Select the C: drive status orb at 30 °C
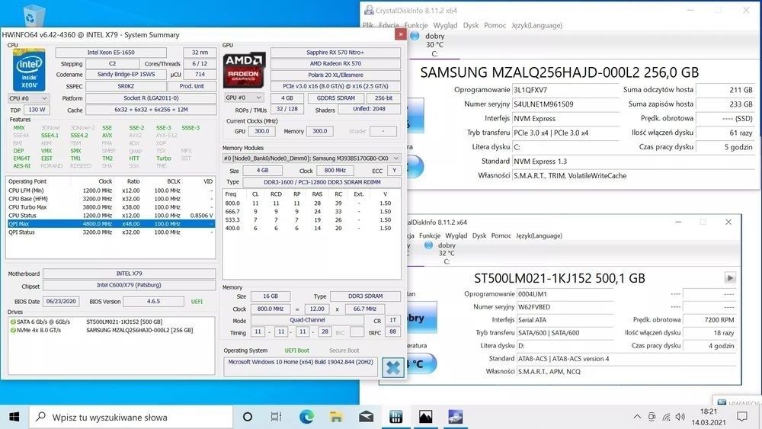This screenshot has width=762, height=429. tap(415, 36)
